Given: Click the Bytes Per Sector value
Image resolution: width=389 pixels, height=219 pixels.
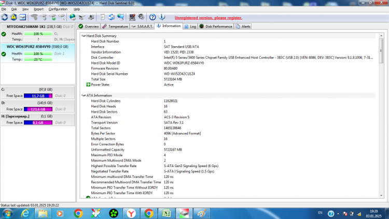Looking at the screenshot, I should point(183,133).
